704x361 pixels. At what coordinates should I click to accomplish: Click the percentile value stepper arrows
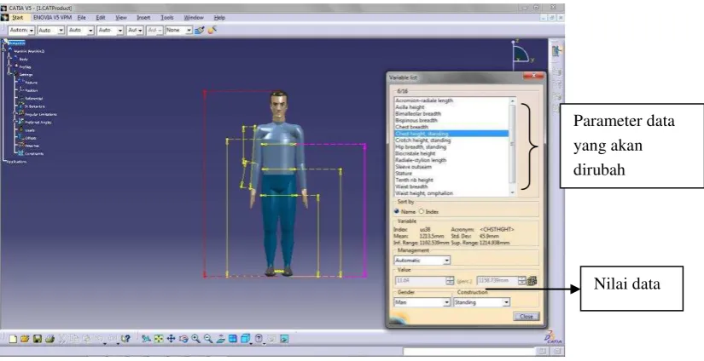pos(450,281)
